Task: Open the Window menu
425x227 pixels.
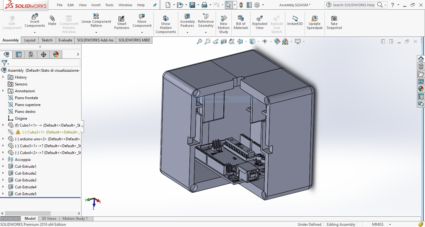Action: (x=125, y=5)
